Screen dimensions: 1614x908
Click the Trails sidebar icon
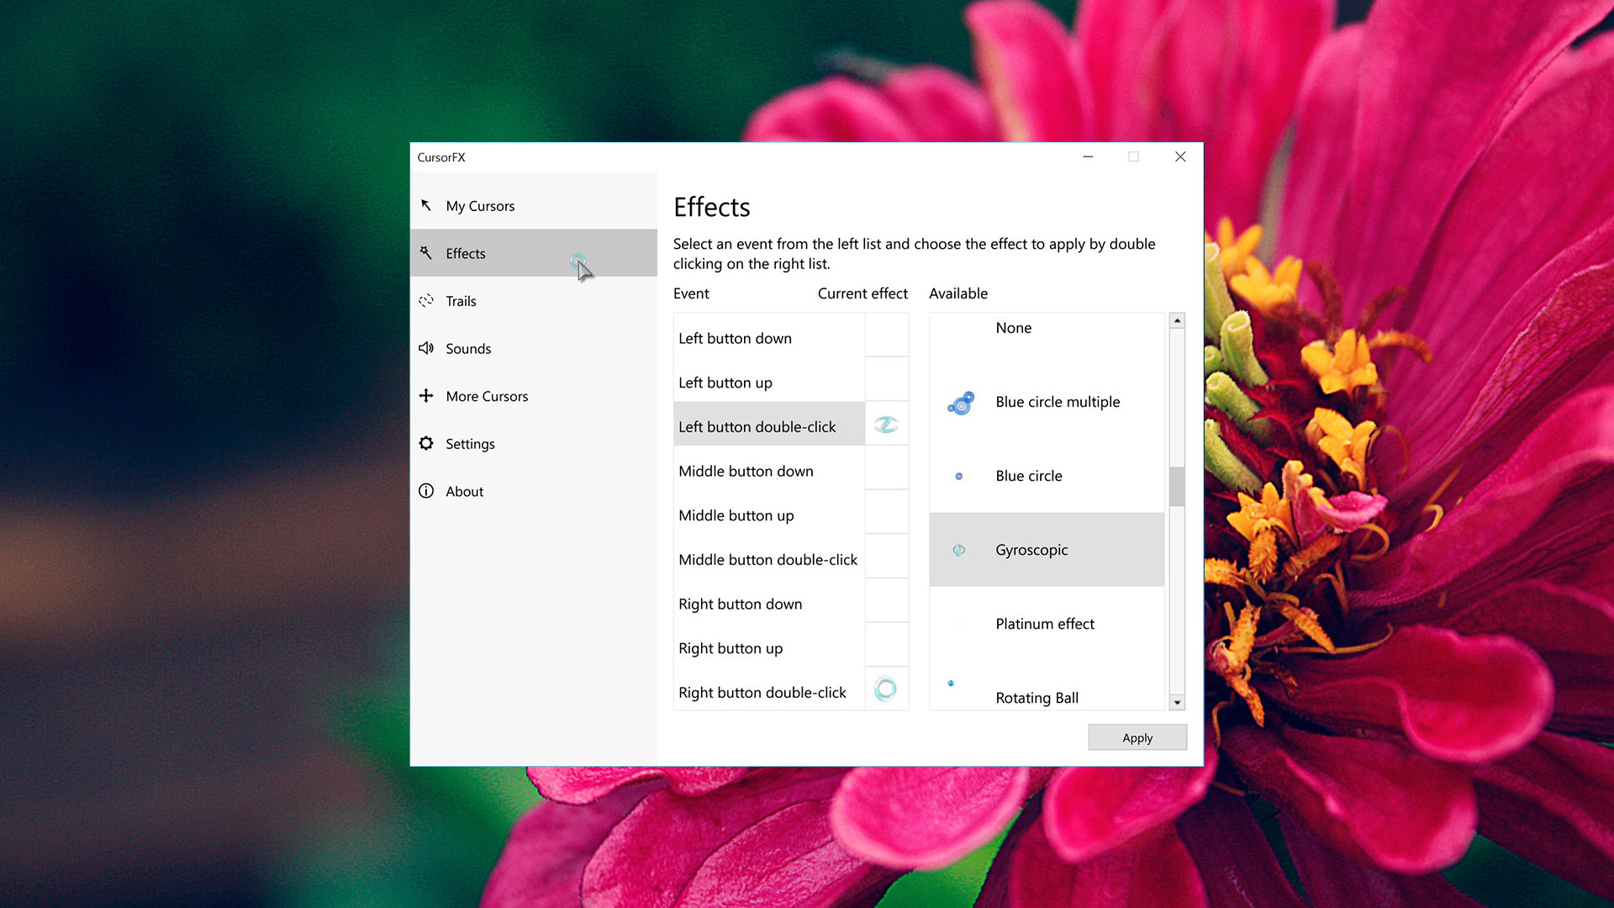pos(426,301)
